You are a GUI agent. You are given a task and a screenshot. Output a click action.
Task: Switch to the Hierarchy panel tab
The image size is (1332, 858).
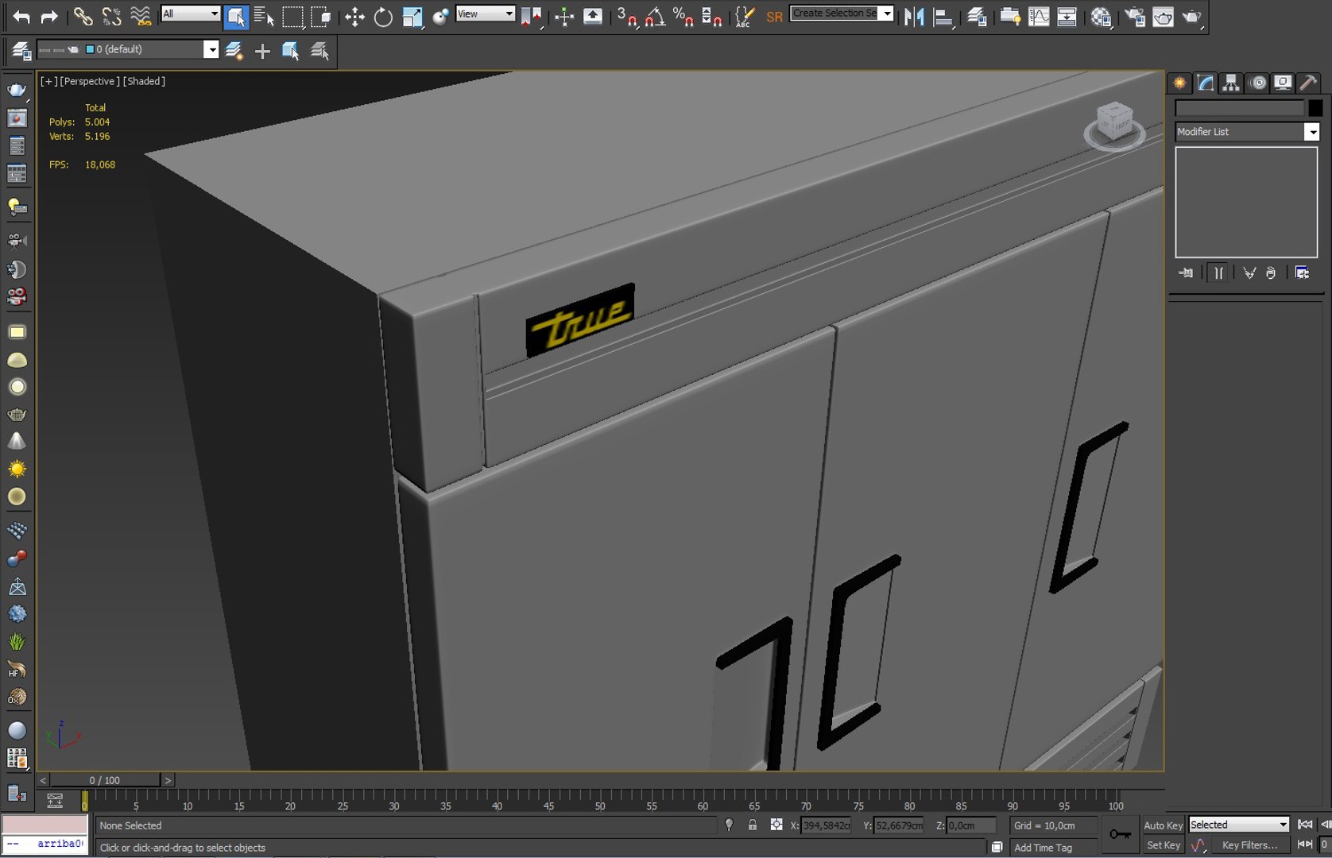(1231, 83)
